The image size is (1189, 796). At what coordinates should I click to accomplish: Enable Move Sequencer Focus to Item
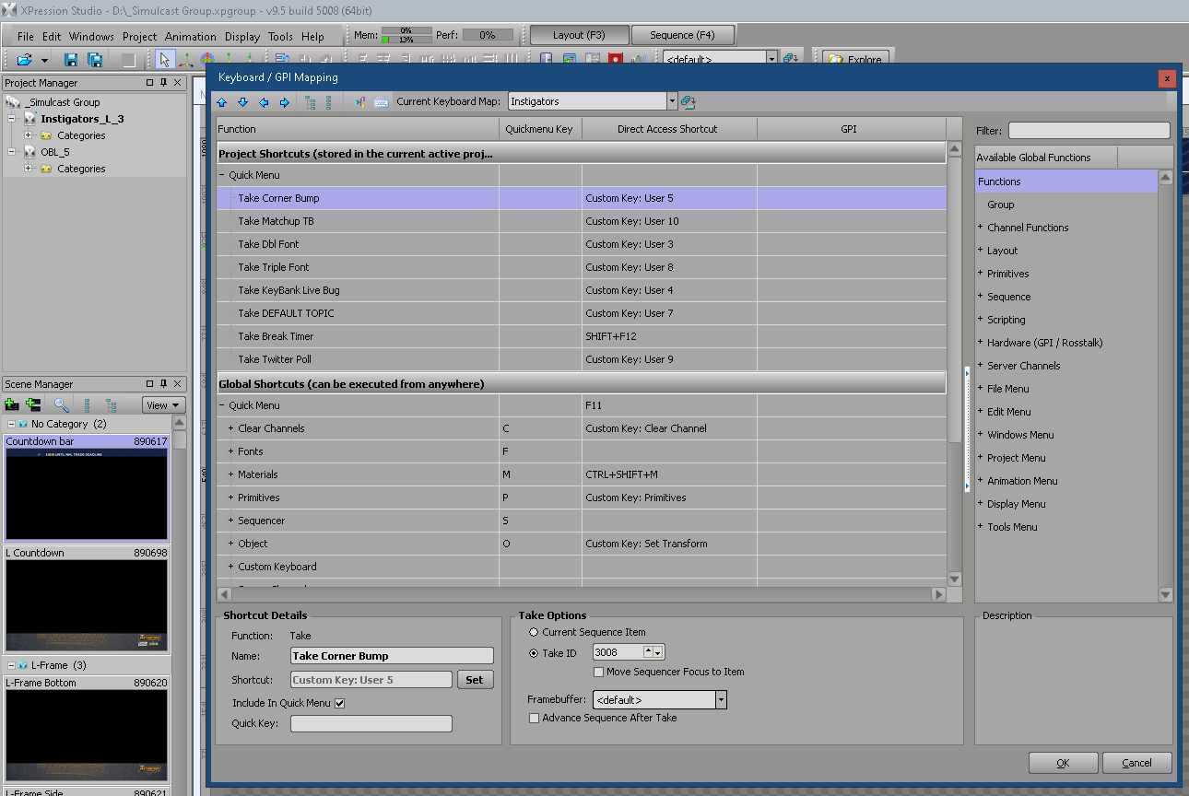pos(599,673)
